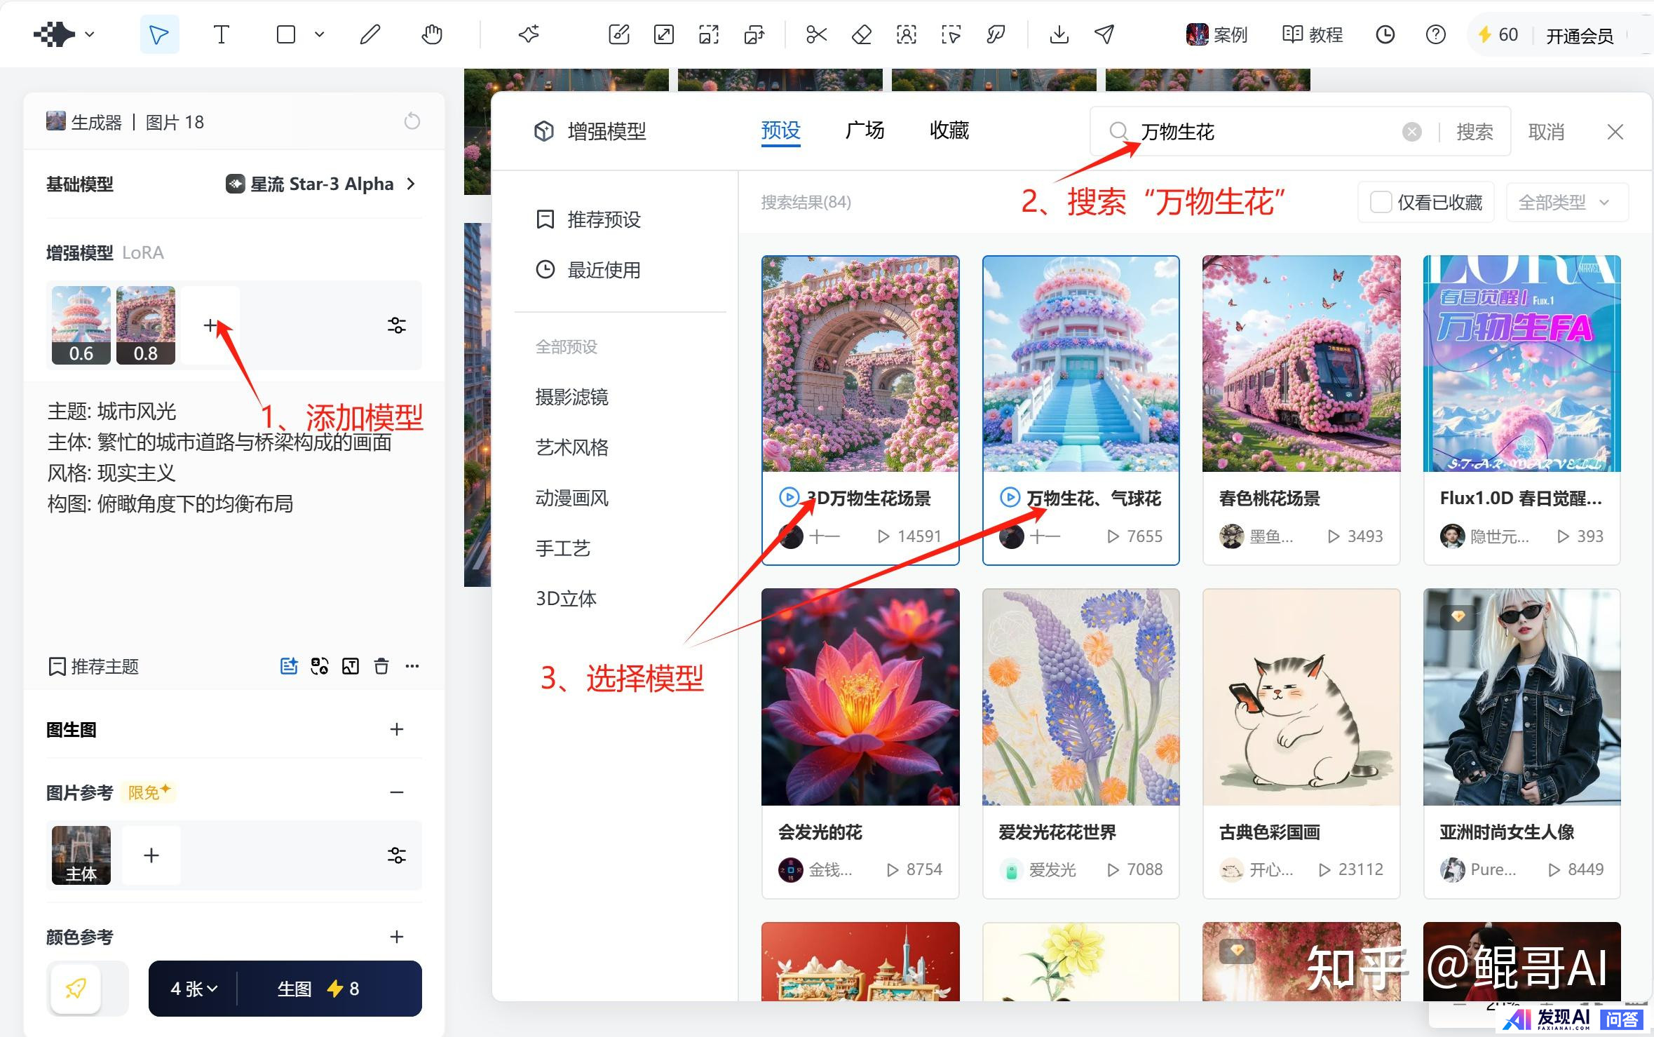Screen dimensions: 1654x1037
Task: Select the Eraser tool
Action: [861, 34]
